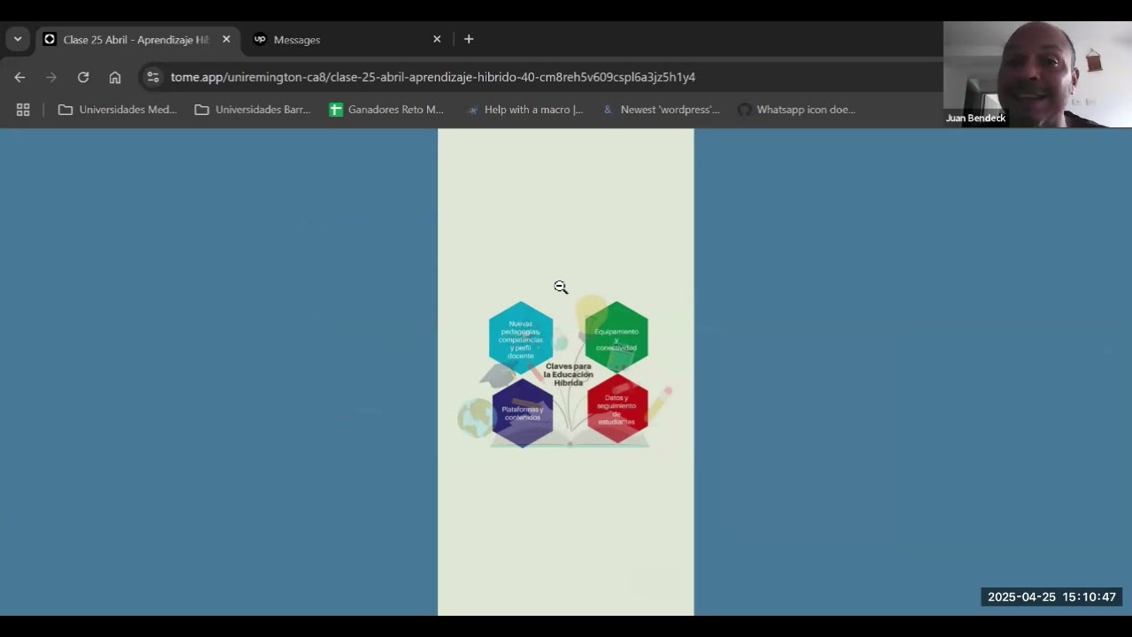1132x637 pixels.
Task: Expand the Universidades Med... bookmark folder
Action: [x=118, y=110]
